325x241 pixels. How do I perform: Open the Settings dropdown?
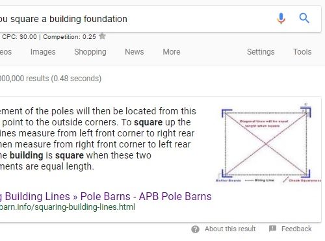click(261, 52)
